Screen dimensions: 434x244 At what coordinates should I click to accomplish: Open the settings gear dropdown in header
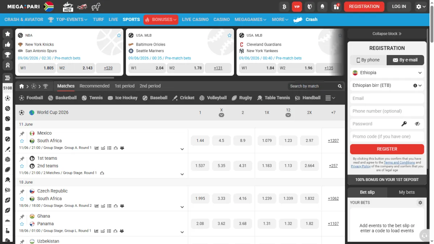pos(421,7)
